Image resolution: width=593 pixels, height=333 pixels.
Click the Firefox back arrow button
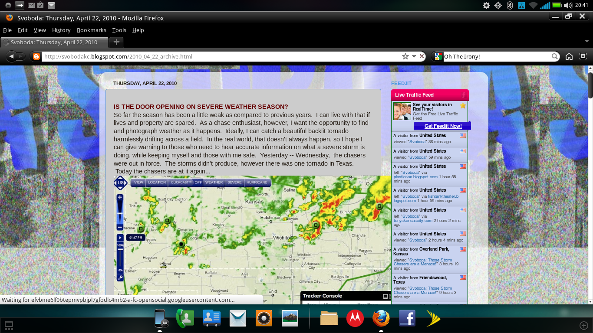[x=12, y=56]
